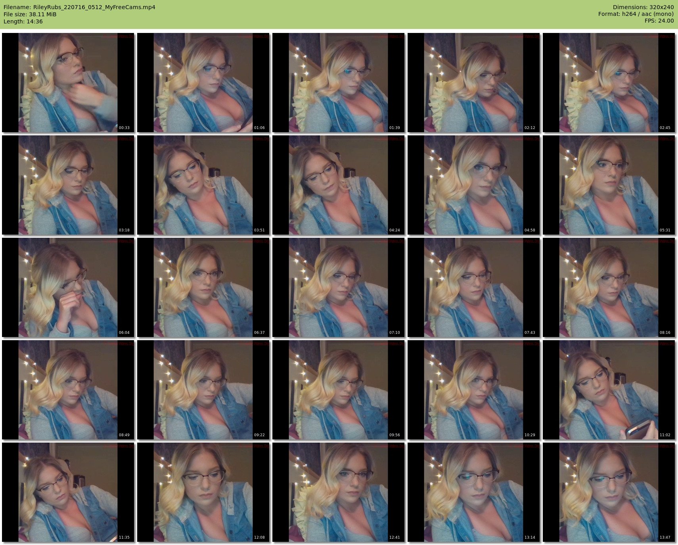Click the thumbnail labeled 08:16
Image resolution: width=678 pixels, height=545 pixels.
click(609, 287)
